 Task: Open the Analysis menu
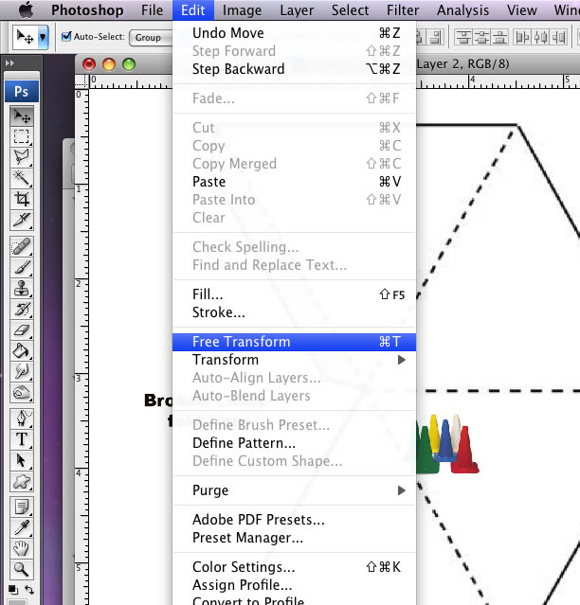point(463,10)
